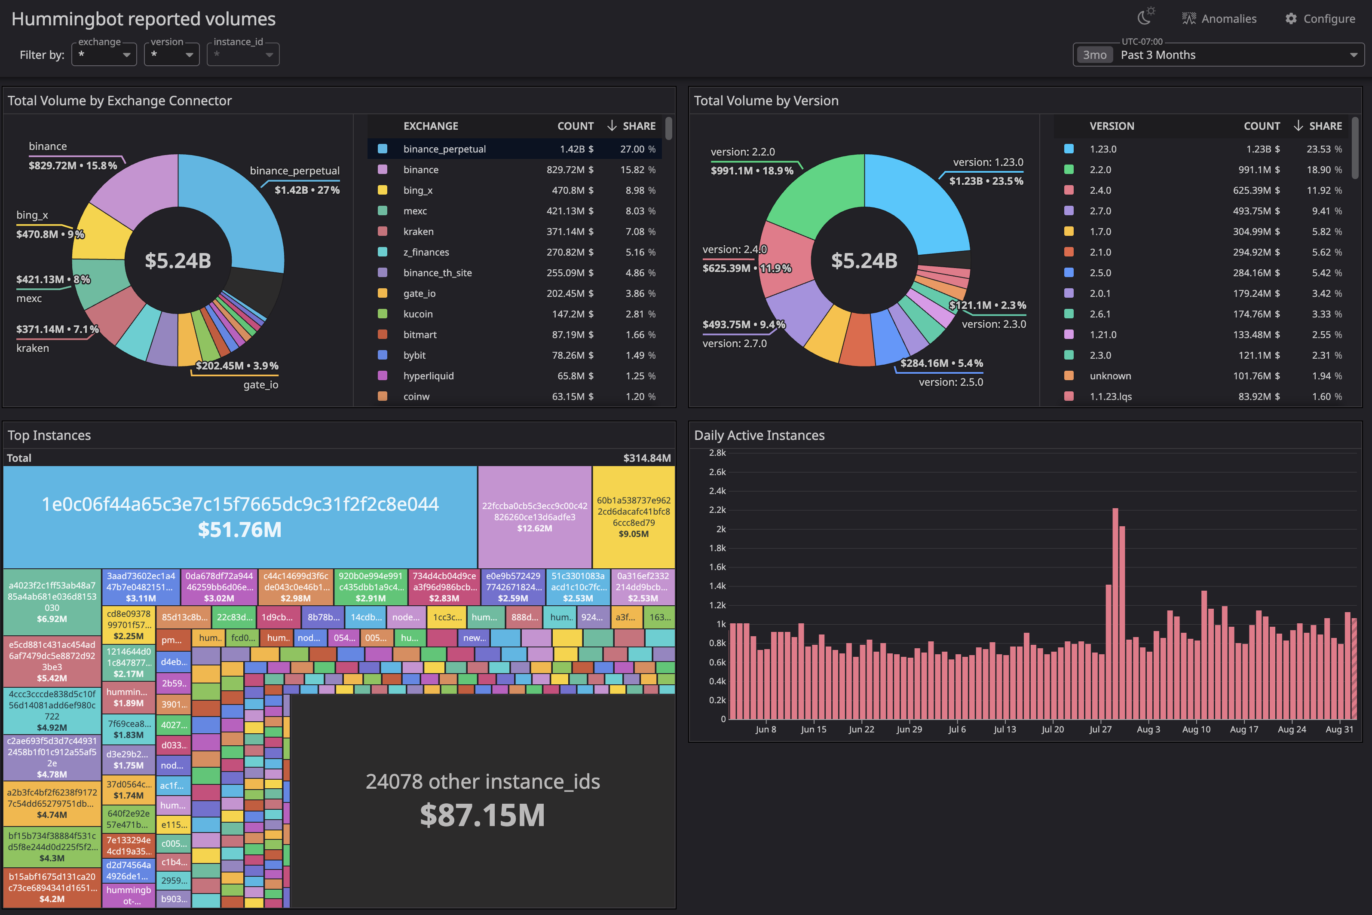Click the gear icon next to Configure
The height and width of the screenshot is (915, 1372).
(x=1291, y=18)
